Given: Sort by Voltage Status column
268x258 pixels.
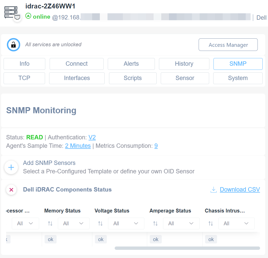Looking at the screenshot, I should pyautogui.click(x=100, y=223).
